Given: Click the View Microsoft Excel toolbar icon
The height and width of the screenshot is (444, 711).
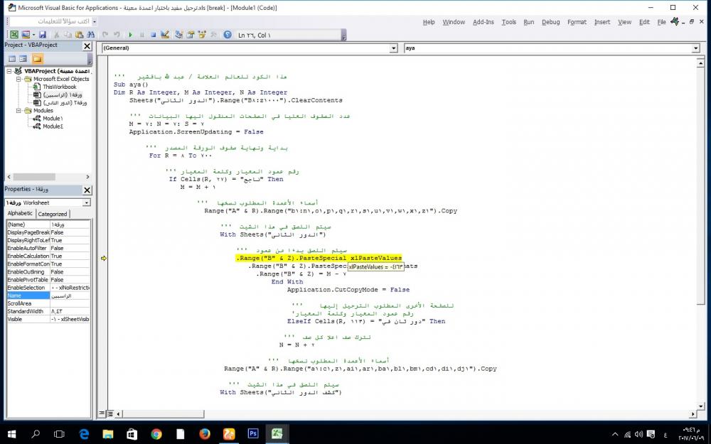Looking at the screenshot, I should (x=14, y=35).
